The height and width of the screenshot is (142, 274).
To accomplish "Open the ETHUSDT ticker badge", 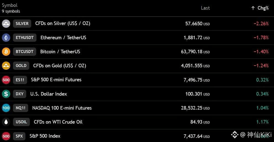I will pyautogui.click(x=25, y=38).
